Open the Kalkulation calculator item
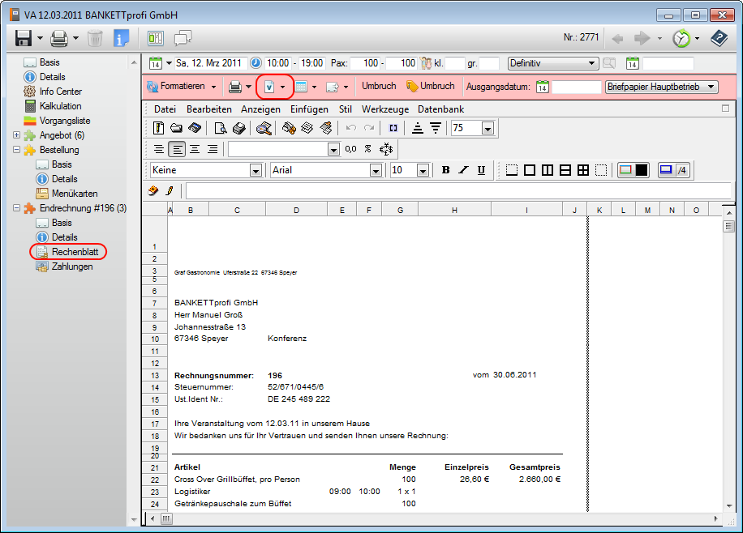743x533 pixels. point(60,106)
